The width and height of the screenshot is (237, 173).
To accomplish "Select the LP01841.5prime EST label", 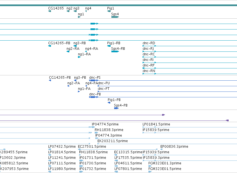I will coord(156,124).
